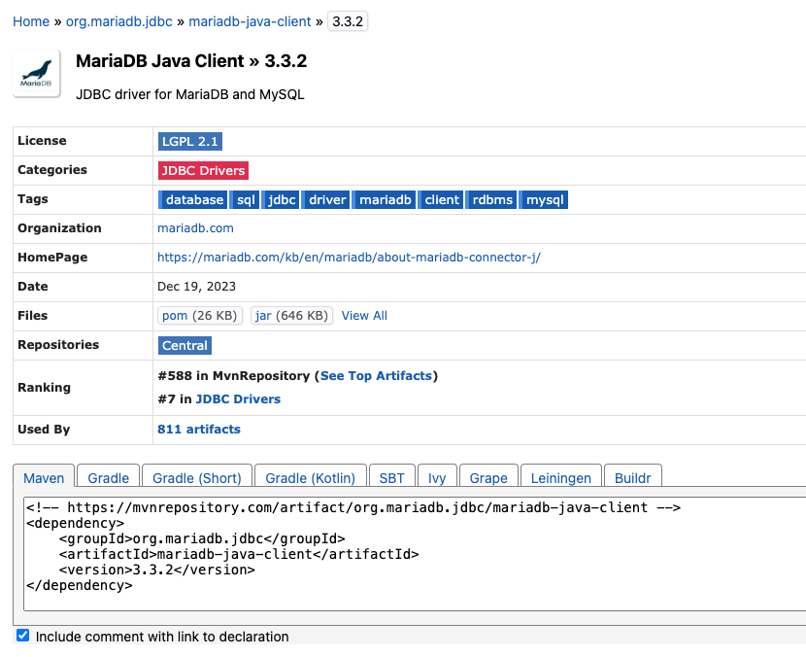Viewport: 806px width, 657px height.
Task: Select the rdbms tag
Action: point(491,199)
